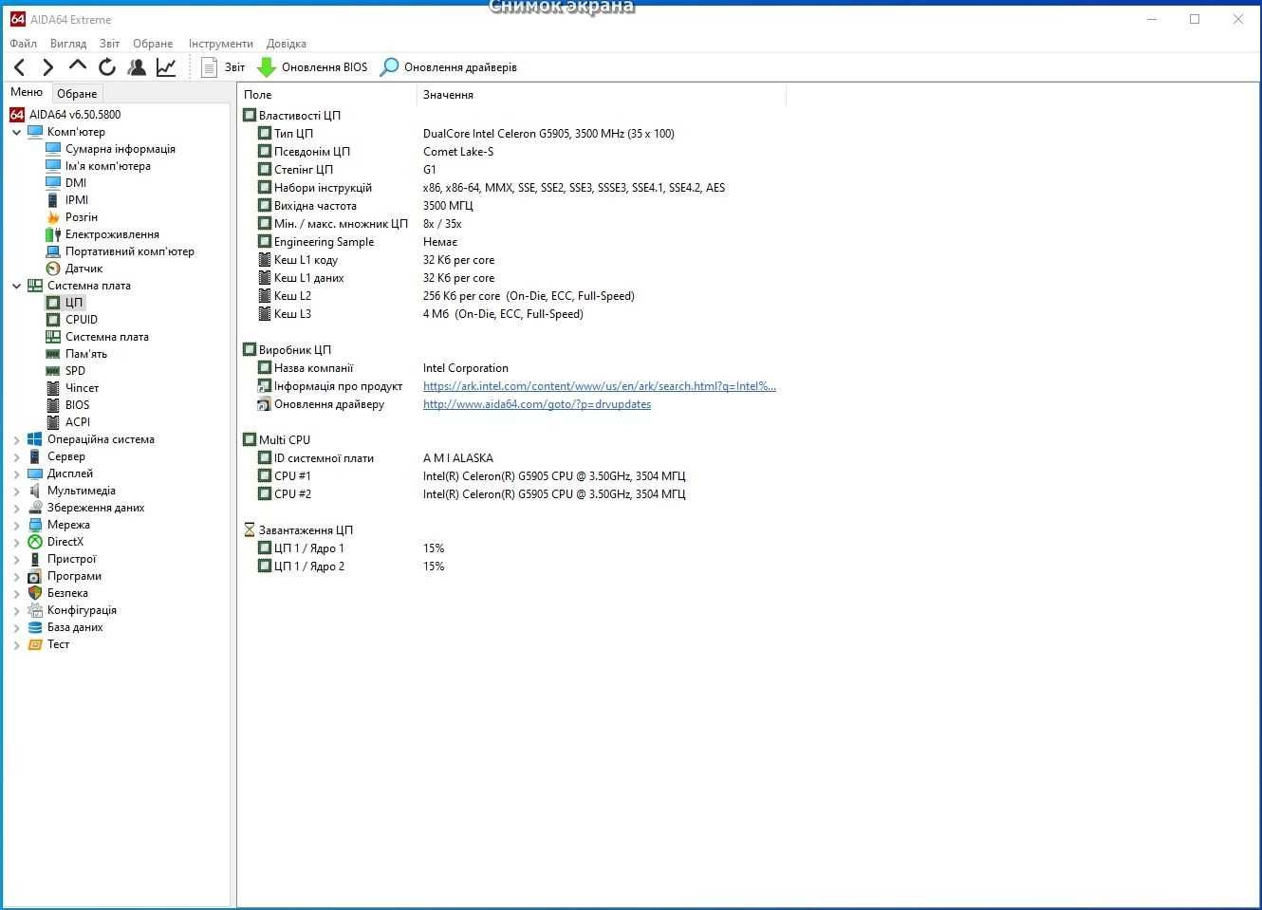
Task: Select the Чіпсет chipset item
Action: coord(82,388)
